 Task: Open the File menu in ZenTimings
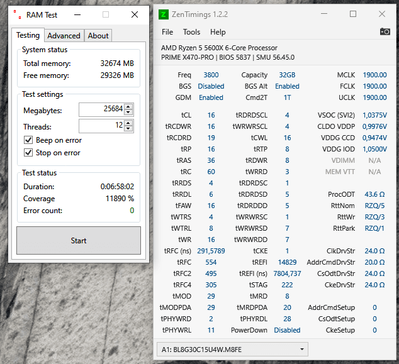coord(167,32)
